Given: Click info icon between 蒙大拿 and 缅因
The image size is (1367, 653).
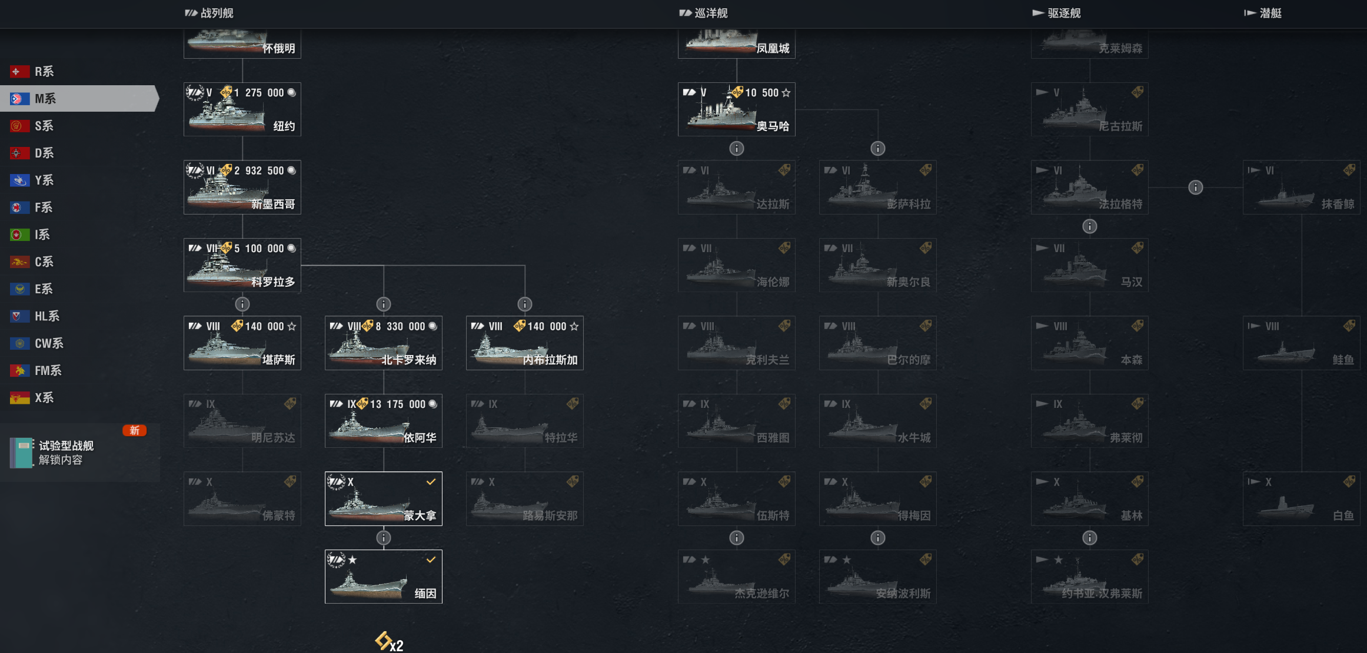Looking at the screenshot, I should [x=384, y=538].
